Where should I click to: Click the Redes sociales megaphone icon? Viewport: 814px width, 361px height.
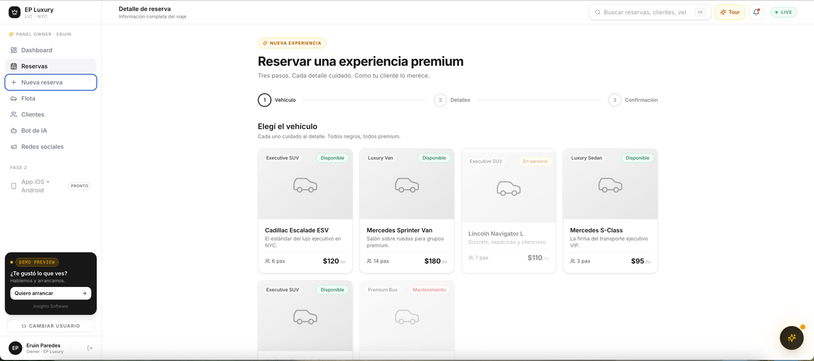[14, 147]
